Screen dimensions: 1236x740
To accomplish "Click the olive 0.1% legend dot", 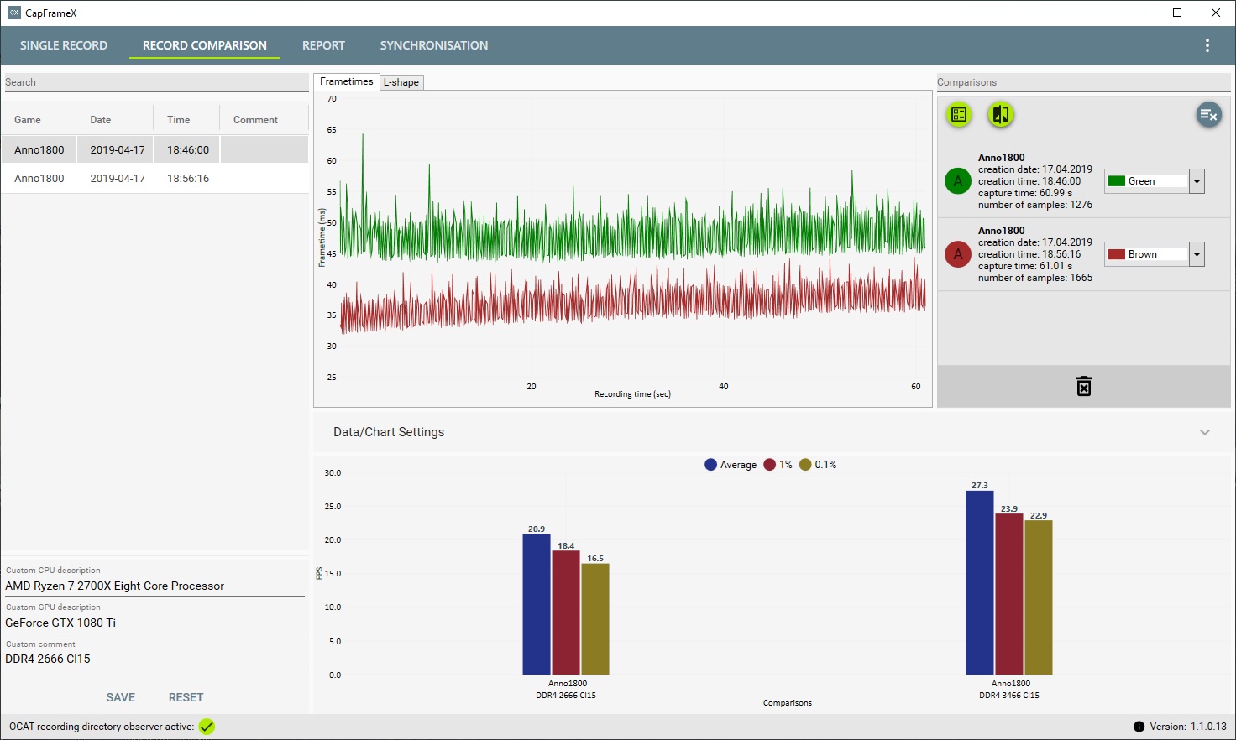I will pyautogui.click(x=805, y=465).
